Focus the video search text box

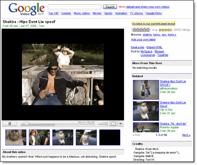(74, 7)
